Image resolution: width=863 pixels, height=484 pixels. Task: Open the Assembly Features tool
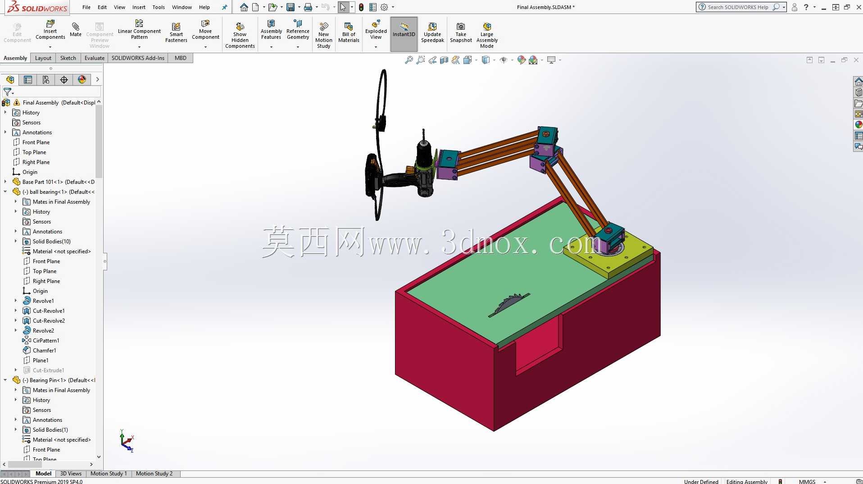271,30
